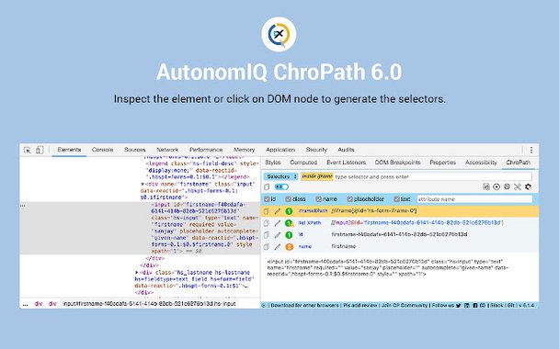Edit the id selector with the pencil icon
This screenshot has height=349, width=559.
coord(278,235)
